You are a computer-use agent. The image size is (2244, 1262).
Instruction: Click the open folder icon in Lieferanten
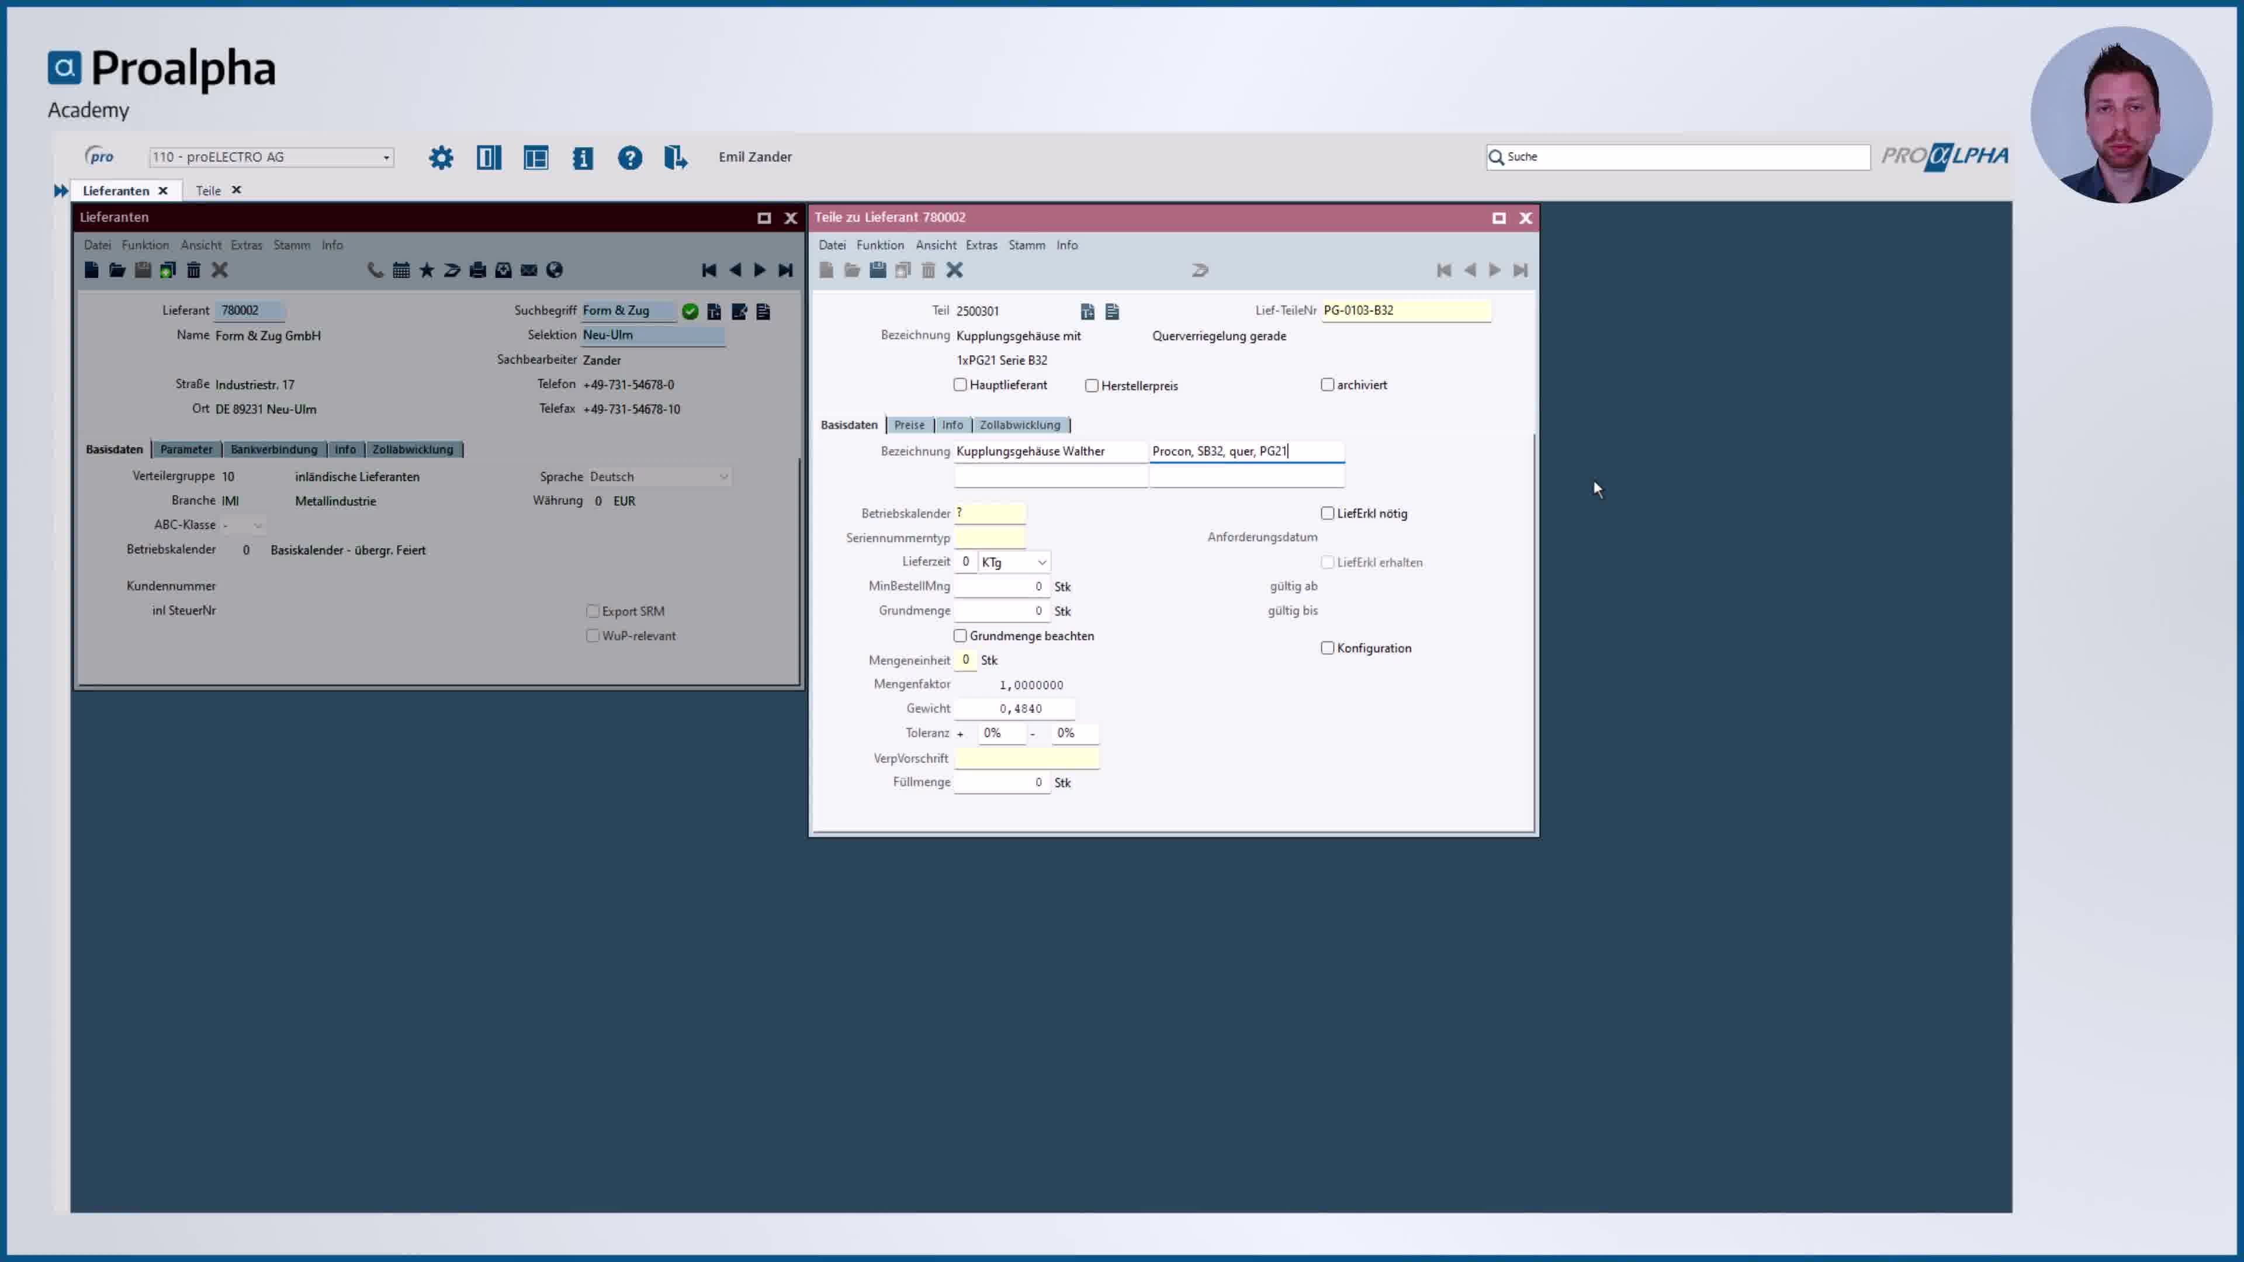point(117,270)
